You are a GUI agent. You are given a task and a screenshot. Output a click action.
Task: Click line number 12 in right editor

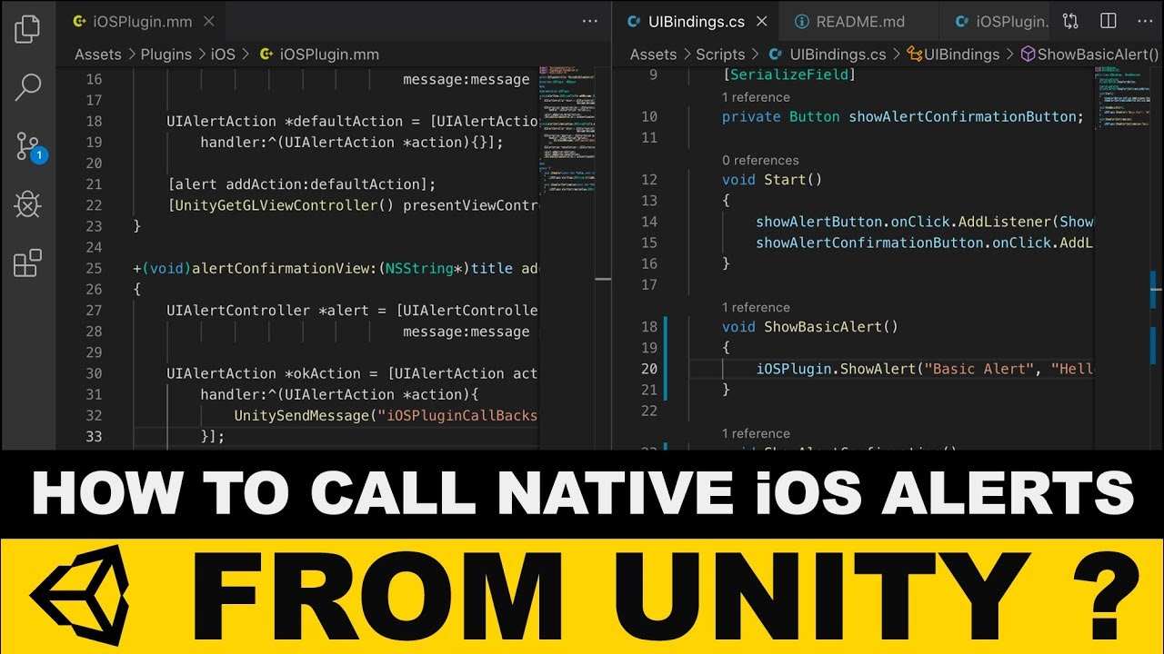click(648, 180)
